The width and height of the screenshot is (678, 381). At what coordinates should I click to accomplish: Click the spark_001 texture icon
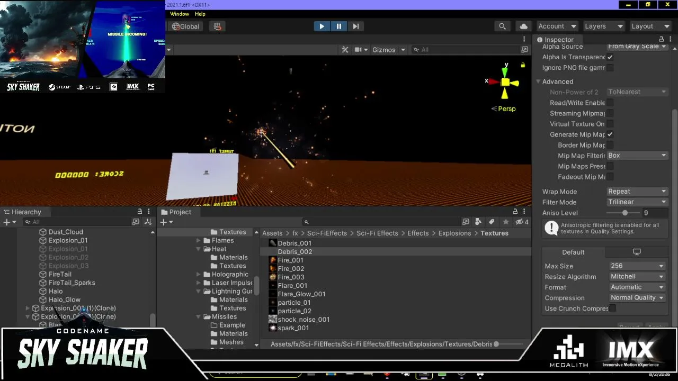click(273, 328)
